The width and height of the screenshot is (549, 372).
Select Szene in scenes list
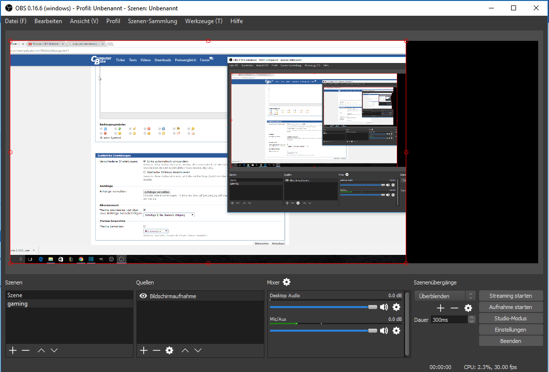[69, 295]
